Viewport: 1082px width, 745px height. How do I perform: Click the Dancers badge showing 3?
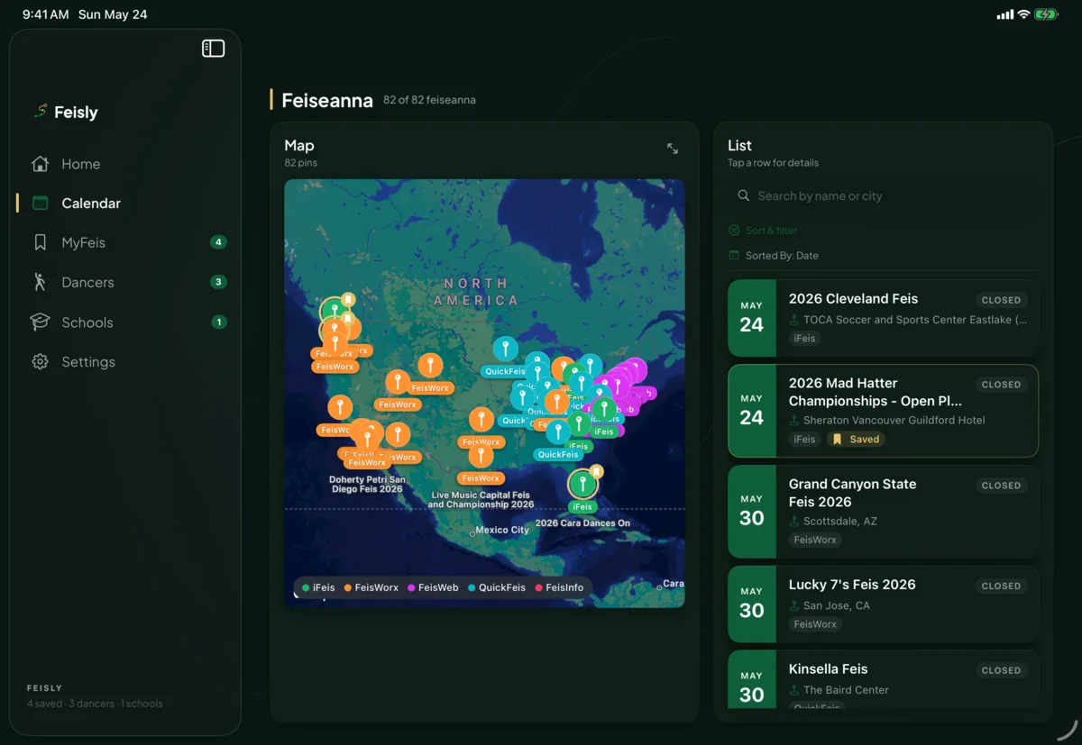pyautogui.click(x=218, y=282)
